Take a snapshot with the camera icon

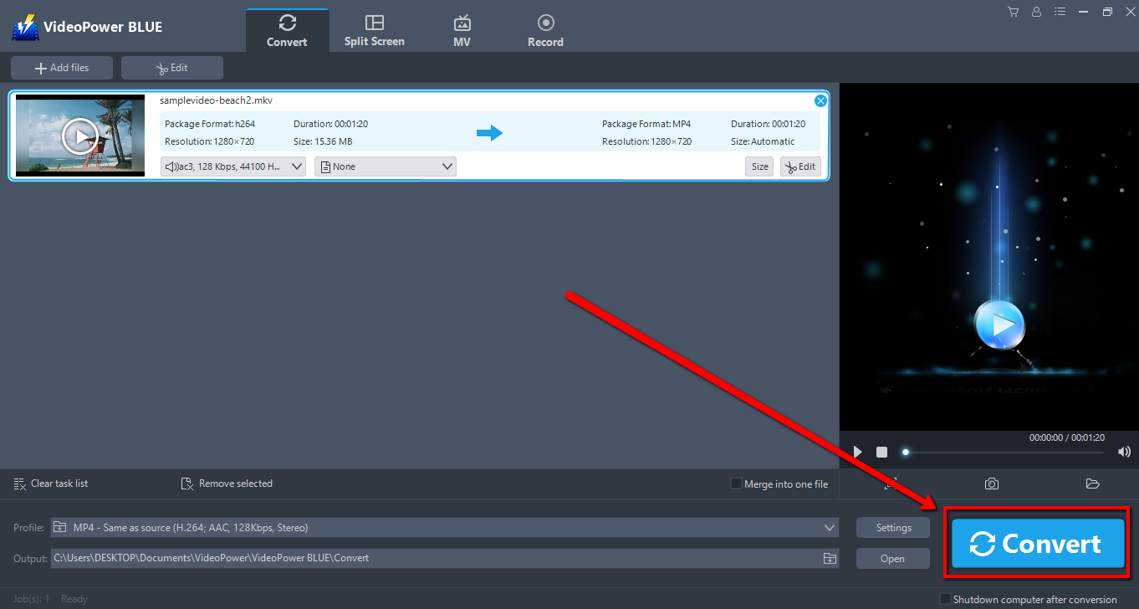[991, 484]
